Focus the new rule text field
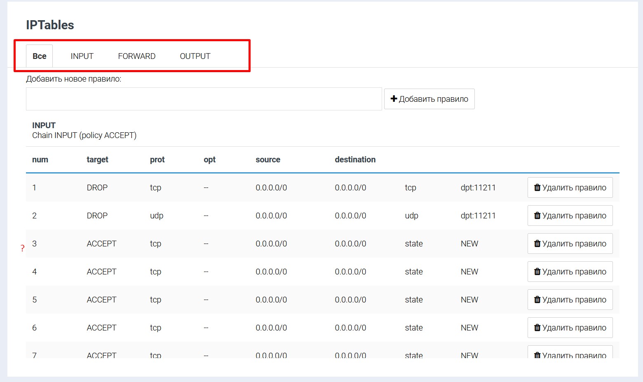The image size is (643, 382). pos(204,99)
